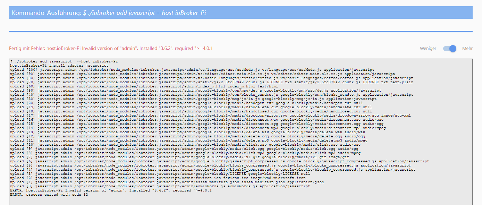Click the 'upload [18]' handclosed.cur log line
482x205 pixels.
click(x=191, y=111)
